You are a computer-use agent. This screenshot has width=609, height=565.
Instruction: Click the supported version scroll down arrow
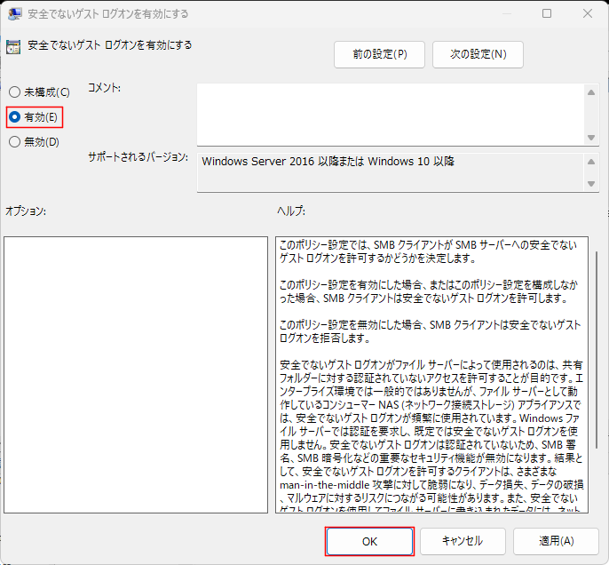pyautogui.click(x=591, y=183)
